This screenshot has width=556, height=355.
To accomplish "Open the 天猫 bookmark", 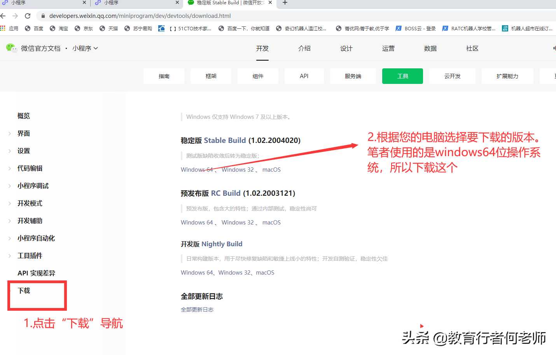I will tap(109, 28).
